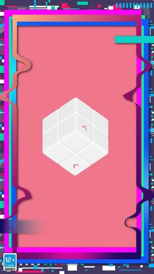This screenshot has height=274, width=154.
Task: Click the teal horizontal bar overlapping the frame
Action: tap(134, 39)
